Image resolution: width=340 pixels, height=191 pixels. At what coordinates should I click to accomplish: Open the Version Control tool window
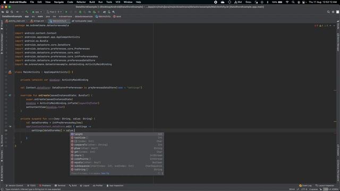(14, 186)
